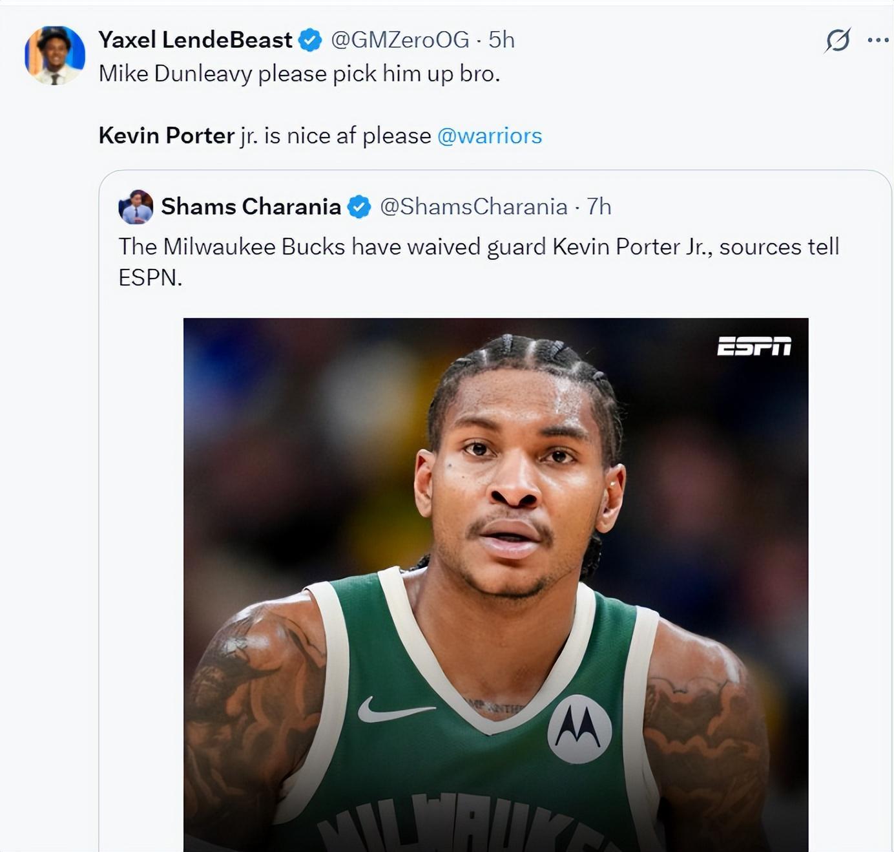Open the 5h tweet timestamp
The width and height of the screenshot is (894, 852).
coord(501,40)
